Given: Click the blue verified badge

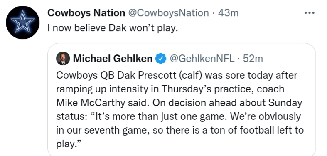Looking at the screenshot, I should pyautogui.click(x=161, y=59).
